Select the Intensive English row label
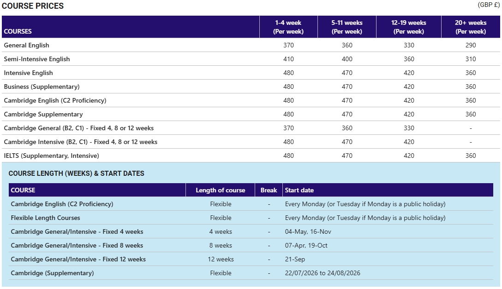The image size is (502, 289). [28, 73]
